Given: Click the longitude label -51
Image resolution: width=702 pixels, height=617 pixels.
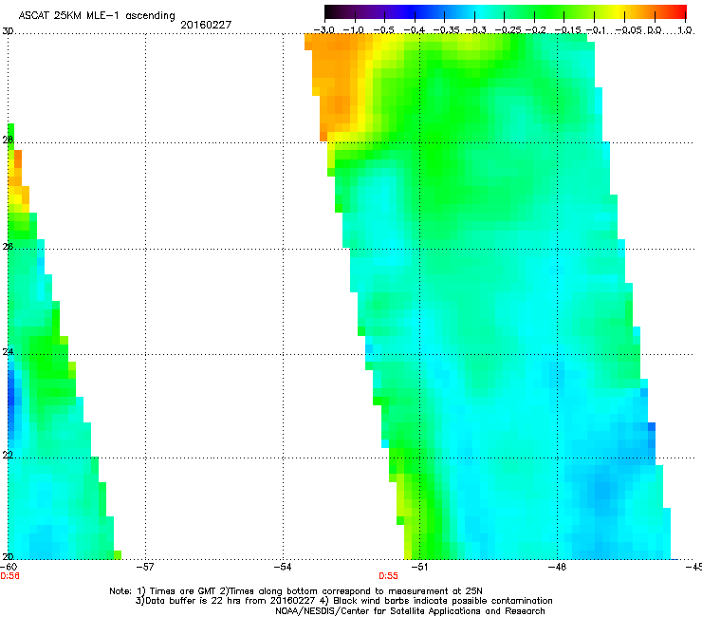Looking at the screenshot, I should (419, 567).
